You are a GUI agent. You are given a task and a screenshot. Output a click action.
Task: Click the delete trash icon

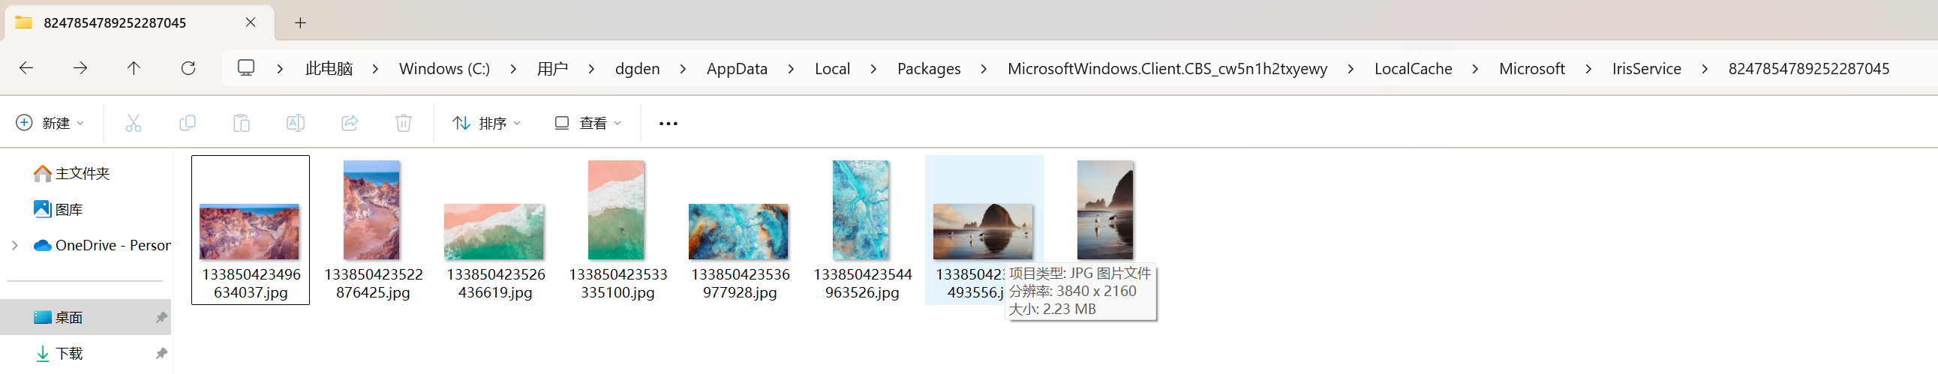(x=403, y=123)
